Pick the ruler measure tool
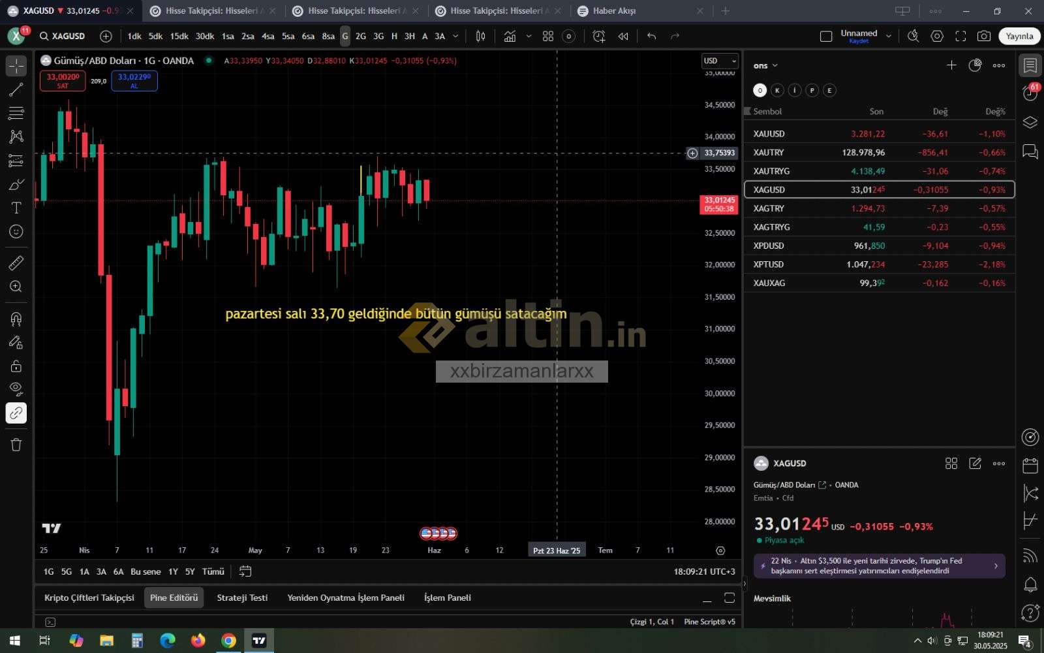This screenshot has height=653, width=1044. point(16,263)
